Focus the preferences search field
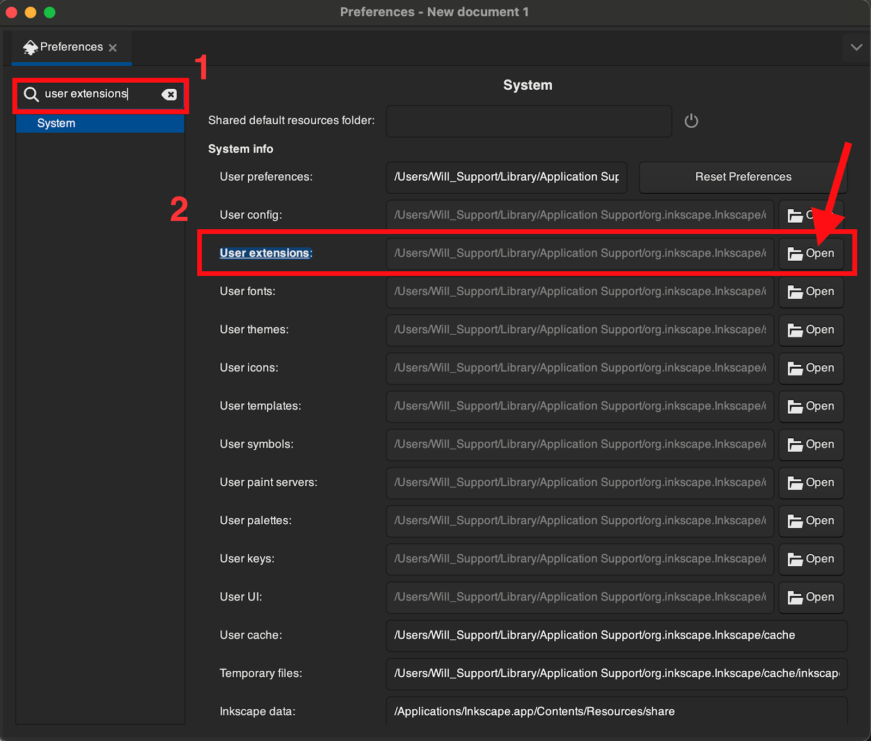This screenshot has height=741, width=871. (x=101, y=94)
